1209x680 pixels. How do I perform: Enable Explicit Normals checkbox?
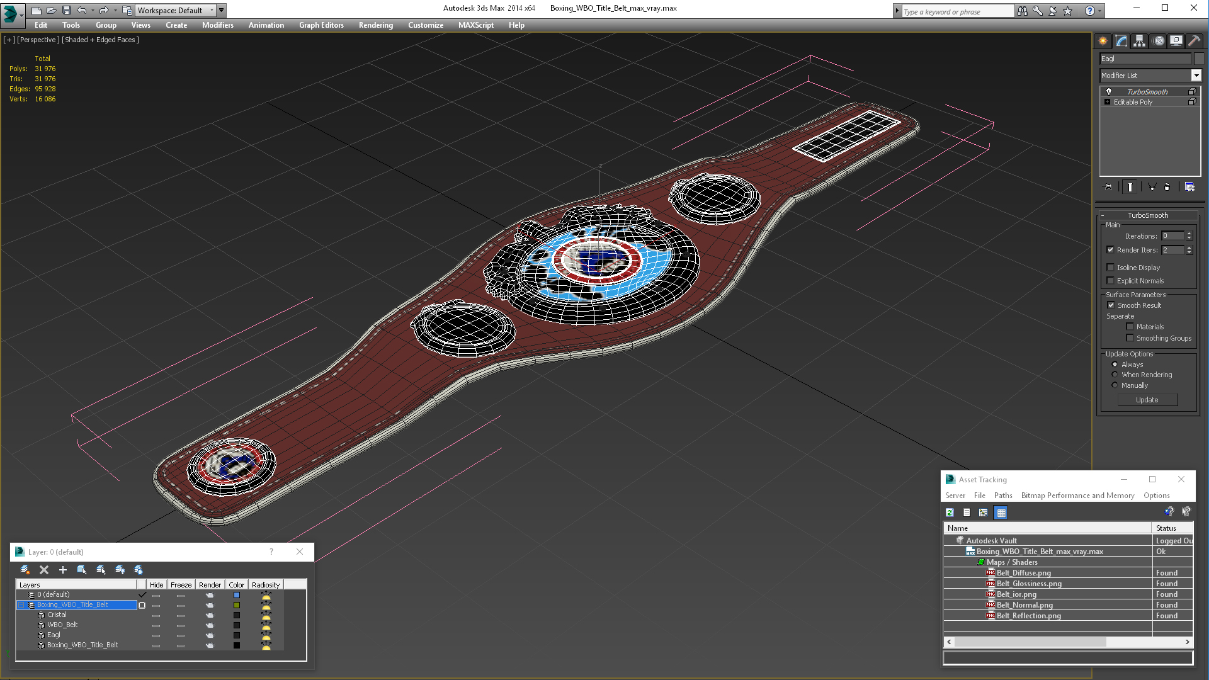1111,281
